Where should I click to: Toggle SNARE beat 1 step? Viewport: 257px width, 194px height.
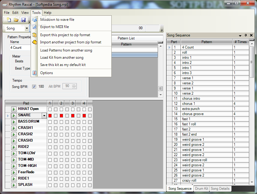(50, 116)
